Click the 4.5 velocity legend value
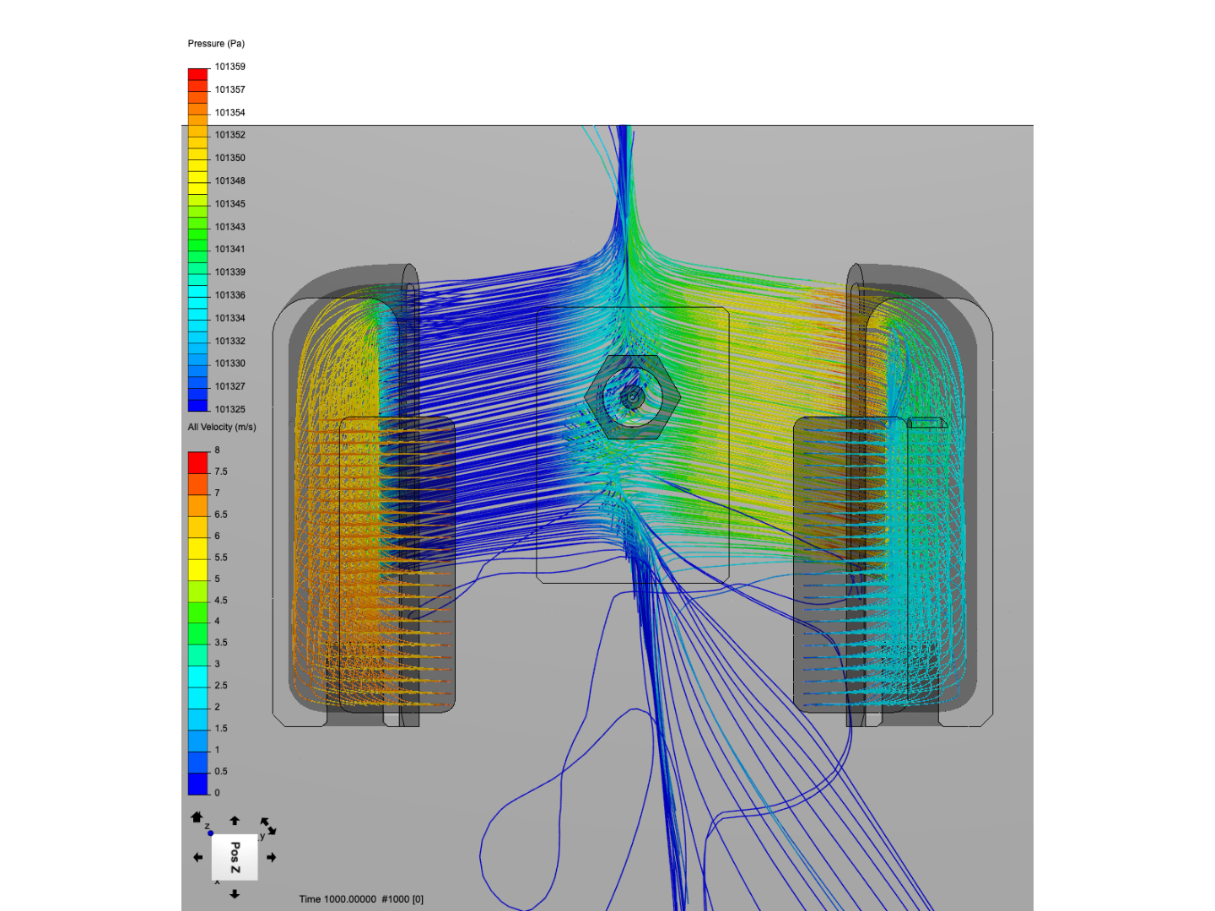The height and width of the screenshot is (911, 1215). 220,601
